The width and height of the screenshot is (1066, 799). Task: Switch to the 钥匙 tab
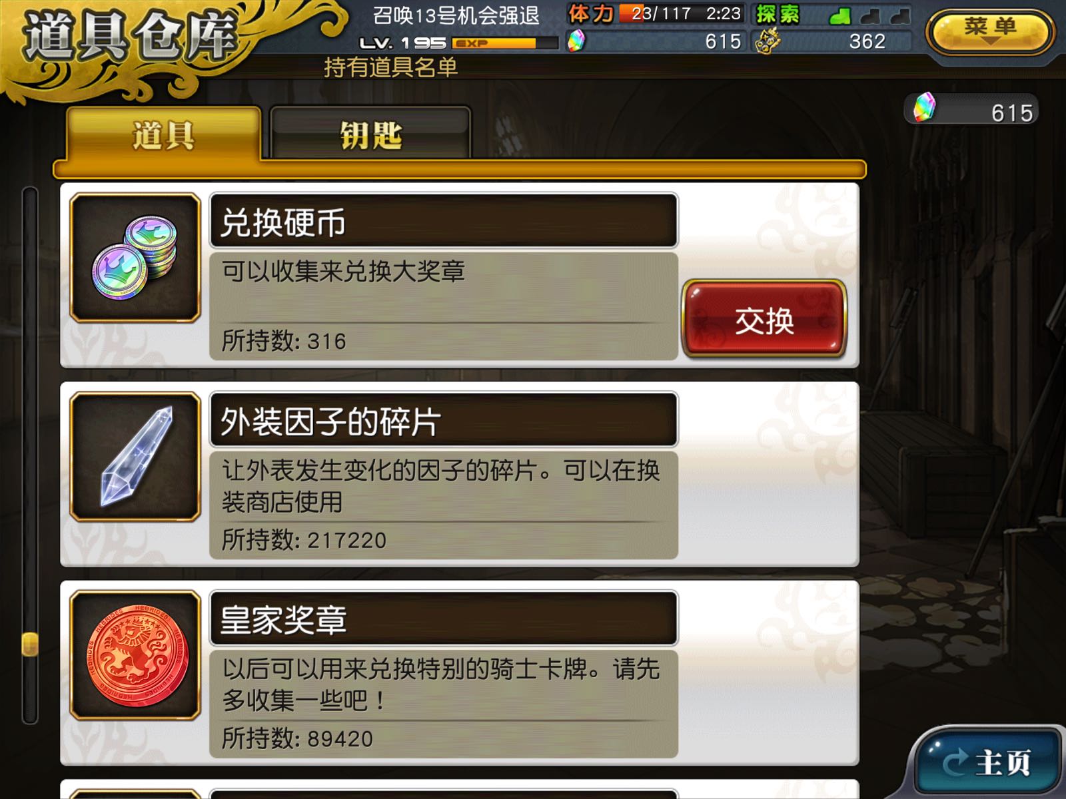(x=370, y=134)
